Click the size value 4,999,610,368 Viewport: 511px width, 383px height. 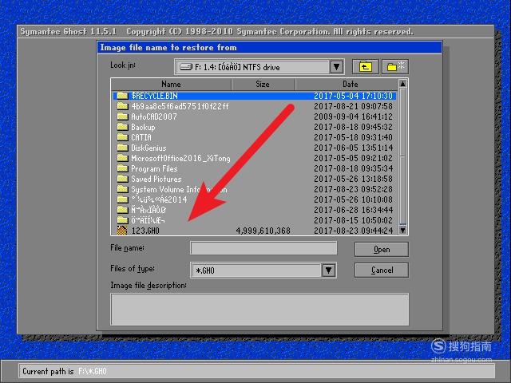[263, 231]
